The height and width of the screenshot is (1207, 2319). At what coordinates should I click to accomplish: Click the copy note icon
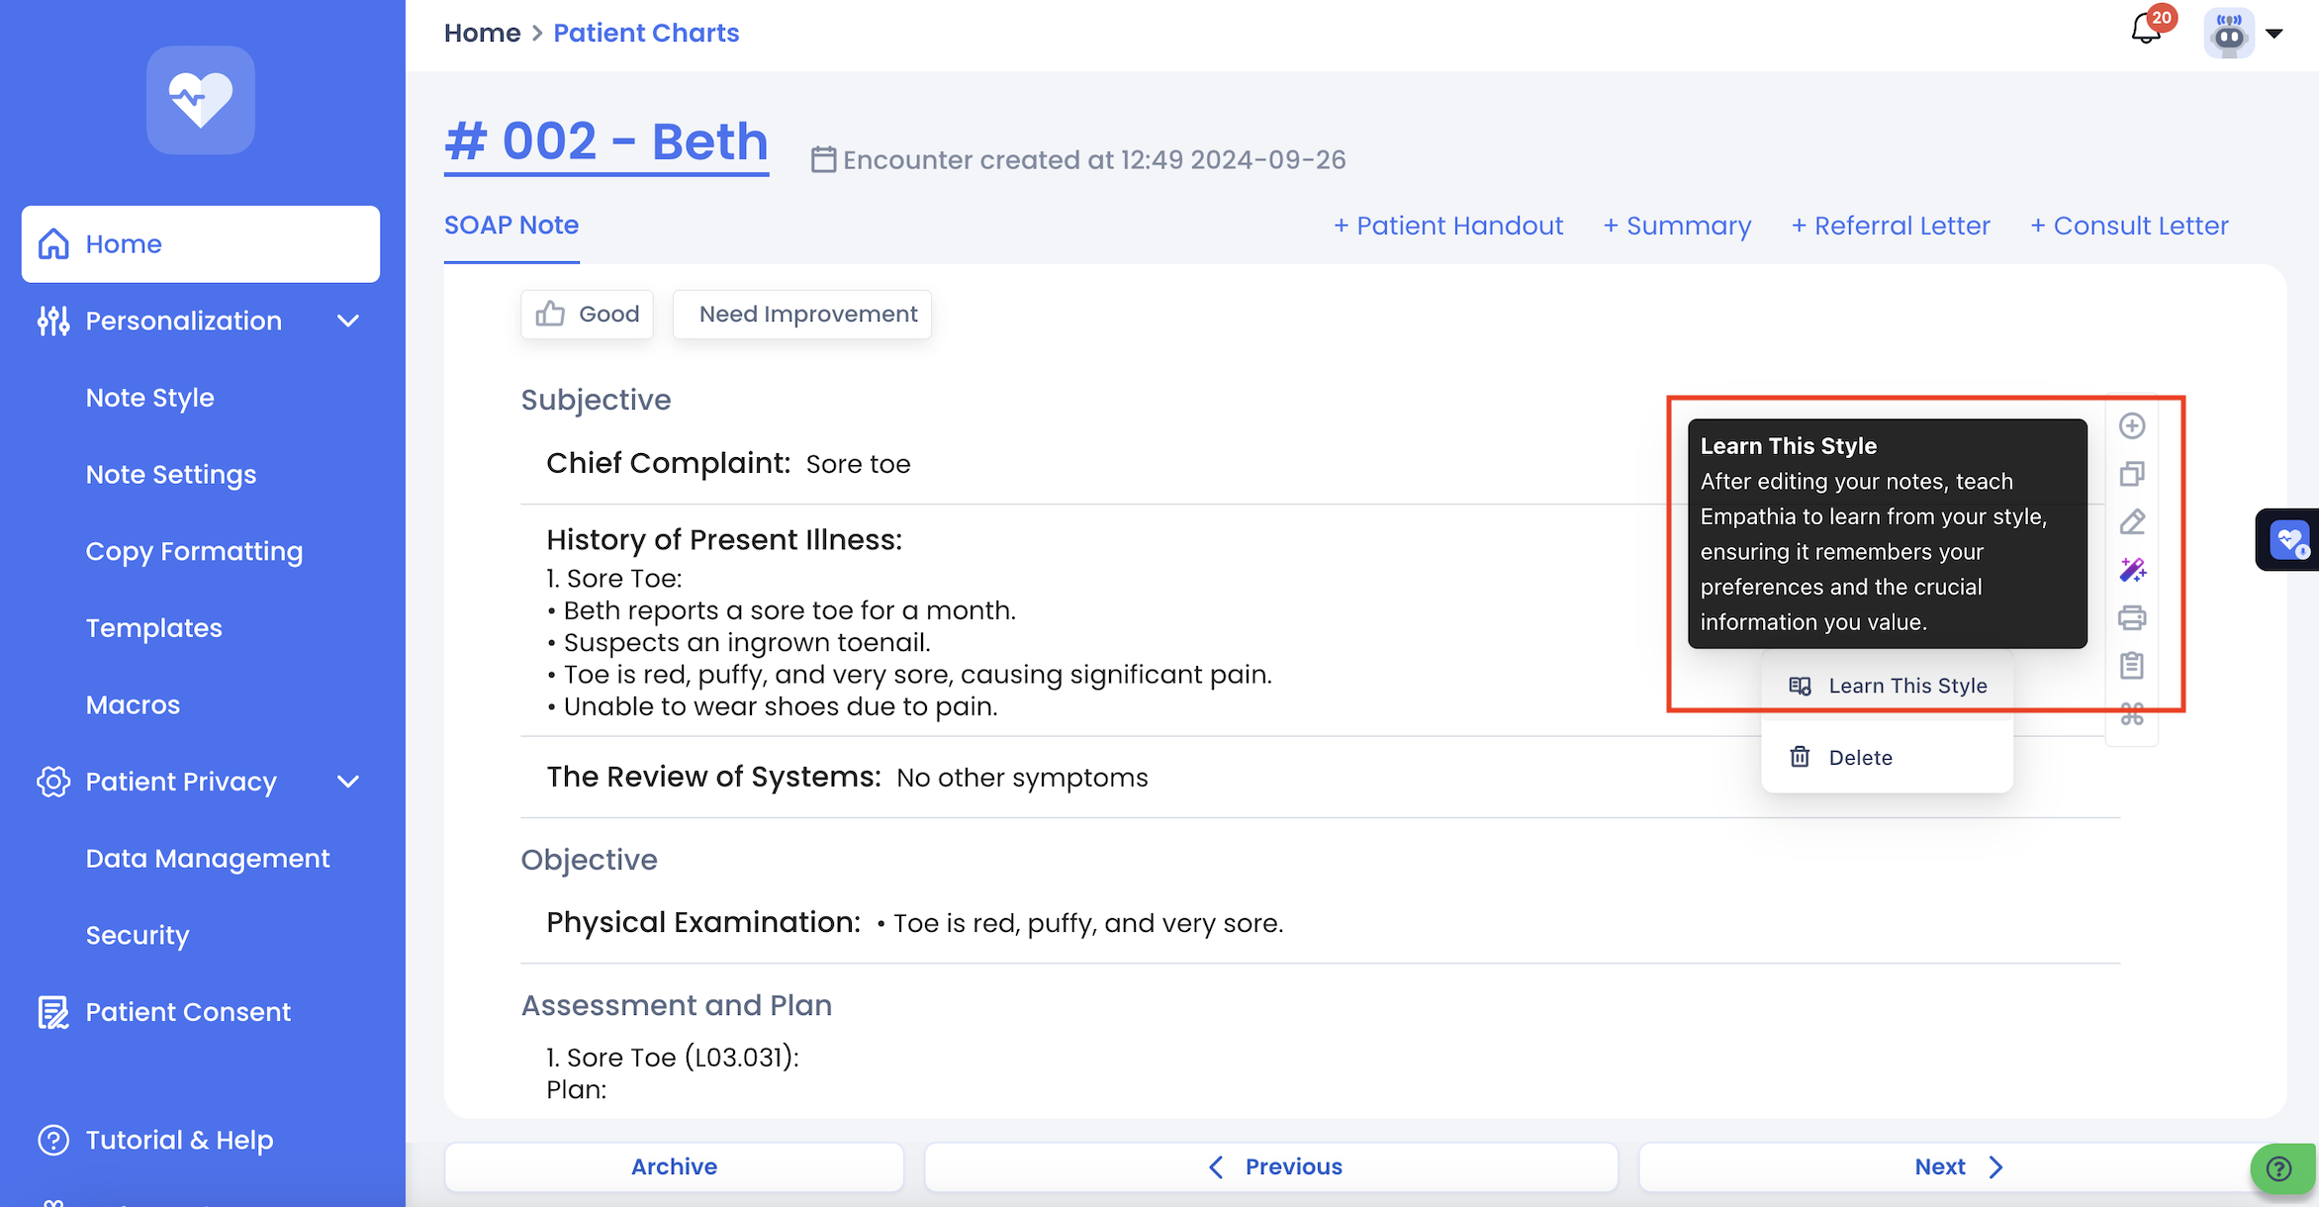click(x=2132, y=474)
